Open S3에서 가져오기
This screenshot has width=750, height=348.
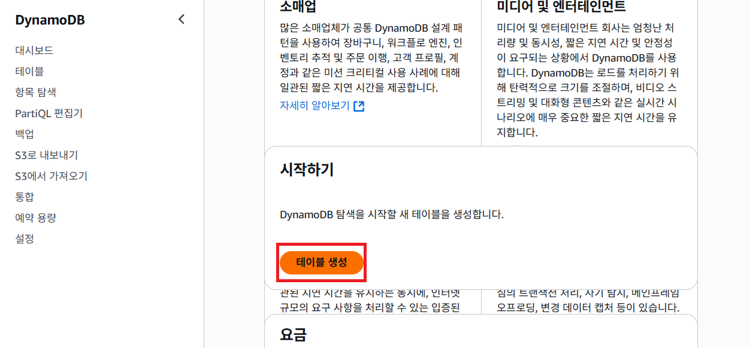(x=52, y=176)
